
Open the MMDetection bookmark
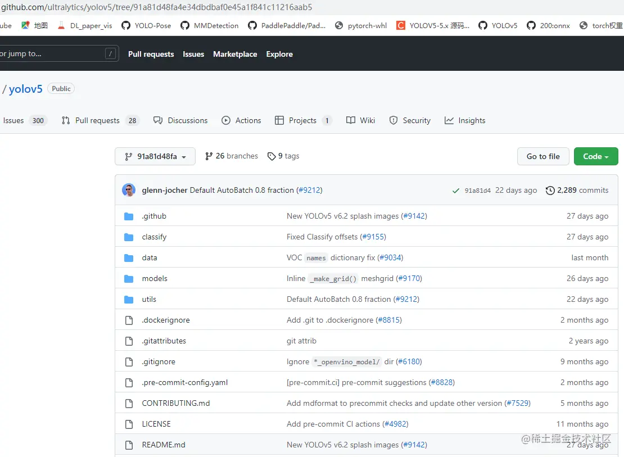pyautogui.click(x=209, y=25)
